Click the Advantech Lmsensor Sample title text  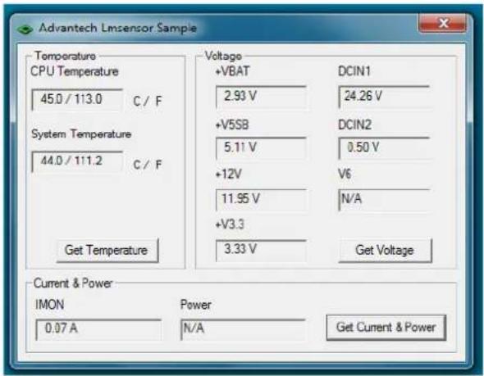click(x=118, y=28)
